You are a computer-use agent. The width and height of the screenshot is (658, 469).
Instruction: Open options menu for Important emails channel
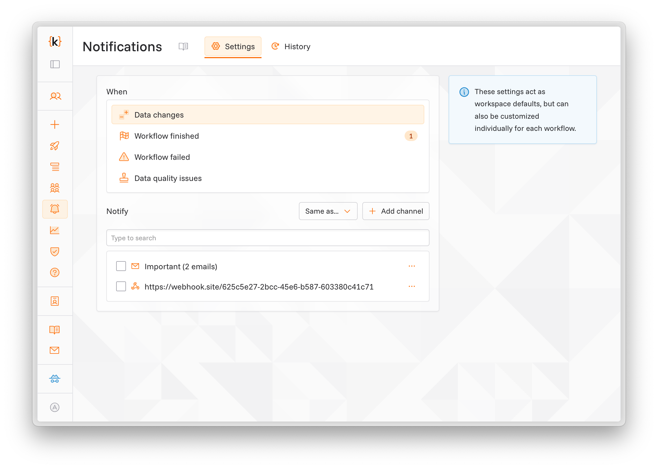(x=412, y=266)
